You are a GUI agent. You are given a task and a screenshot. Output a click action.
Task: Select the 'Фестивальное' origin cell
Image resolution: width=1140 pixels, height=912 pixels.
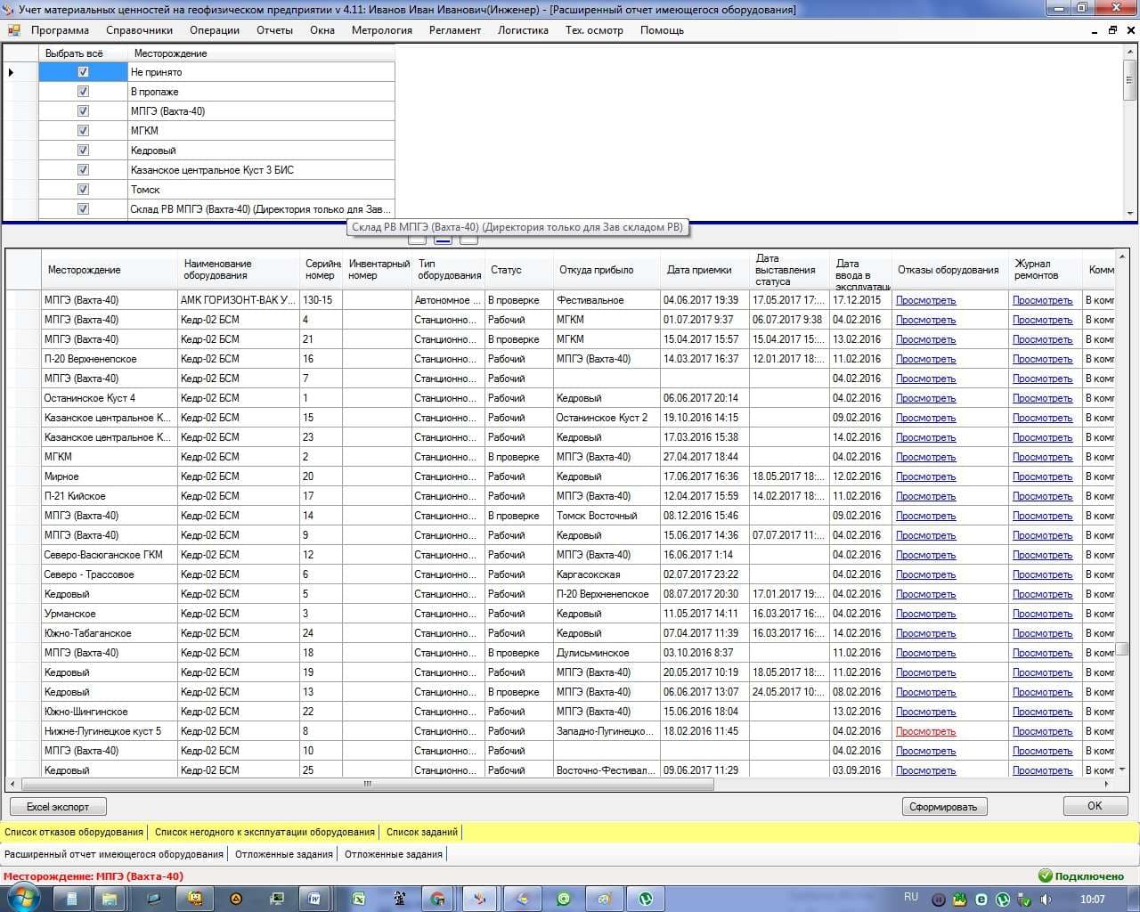click(x=606, y=300)
